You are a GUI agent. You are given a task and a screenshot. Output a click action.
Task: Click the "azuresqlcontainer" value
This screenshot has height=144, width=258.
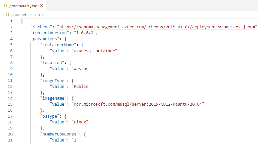click(x=94, y=51)
